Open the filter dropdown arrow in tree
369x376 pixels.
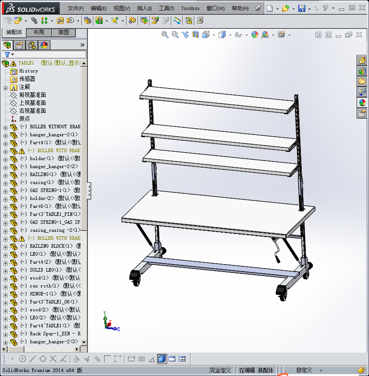(x=12, y=55)
